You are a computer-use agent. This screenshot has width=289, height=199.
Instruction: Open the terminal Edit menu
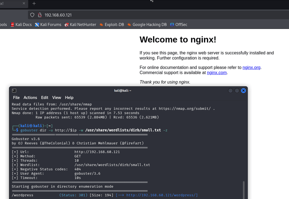(45, 97)
